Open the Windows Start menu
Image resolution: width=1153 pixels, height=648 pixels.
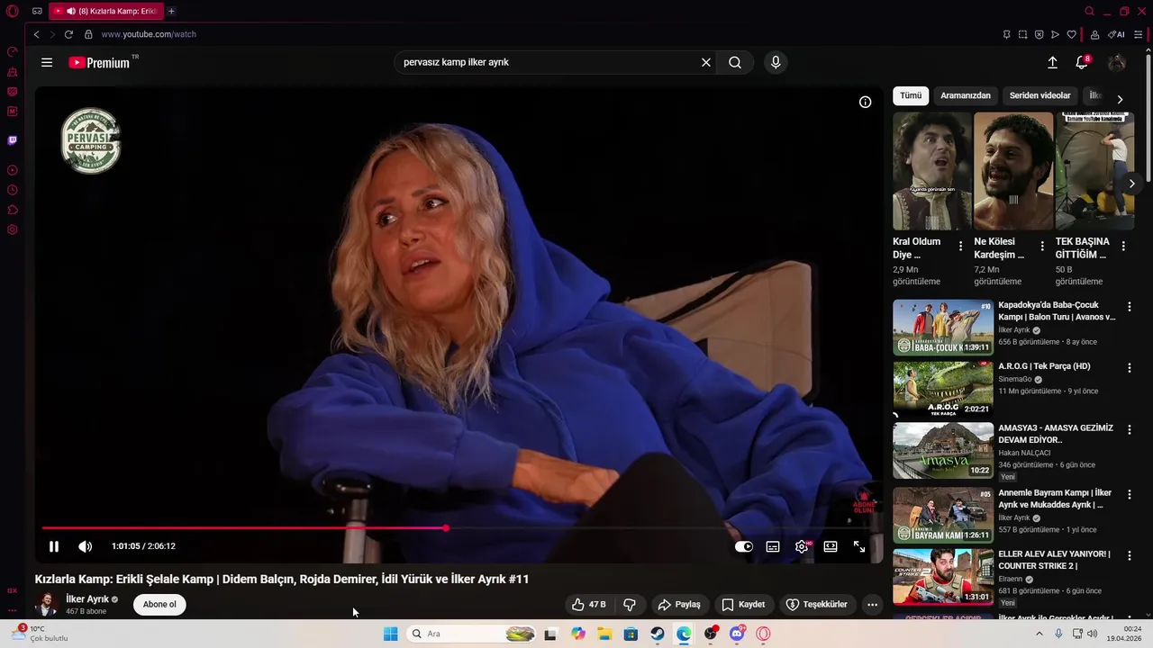[x=390, y=634]
